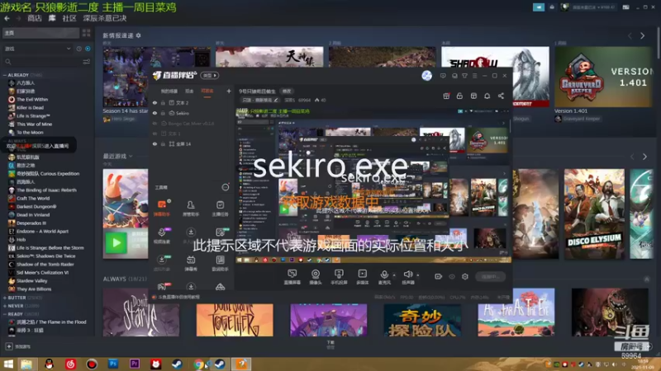Switch to the 我的场景 scene tab
Screen dimensions: 661x371
[169, 91]
